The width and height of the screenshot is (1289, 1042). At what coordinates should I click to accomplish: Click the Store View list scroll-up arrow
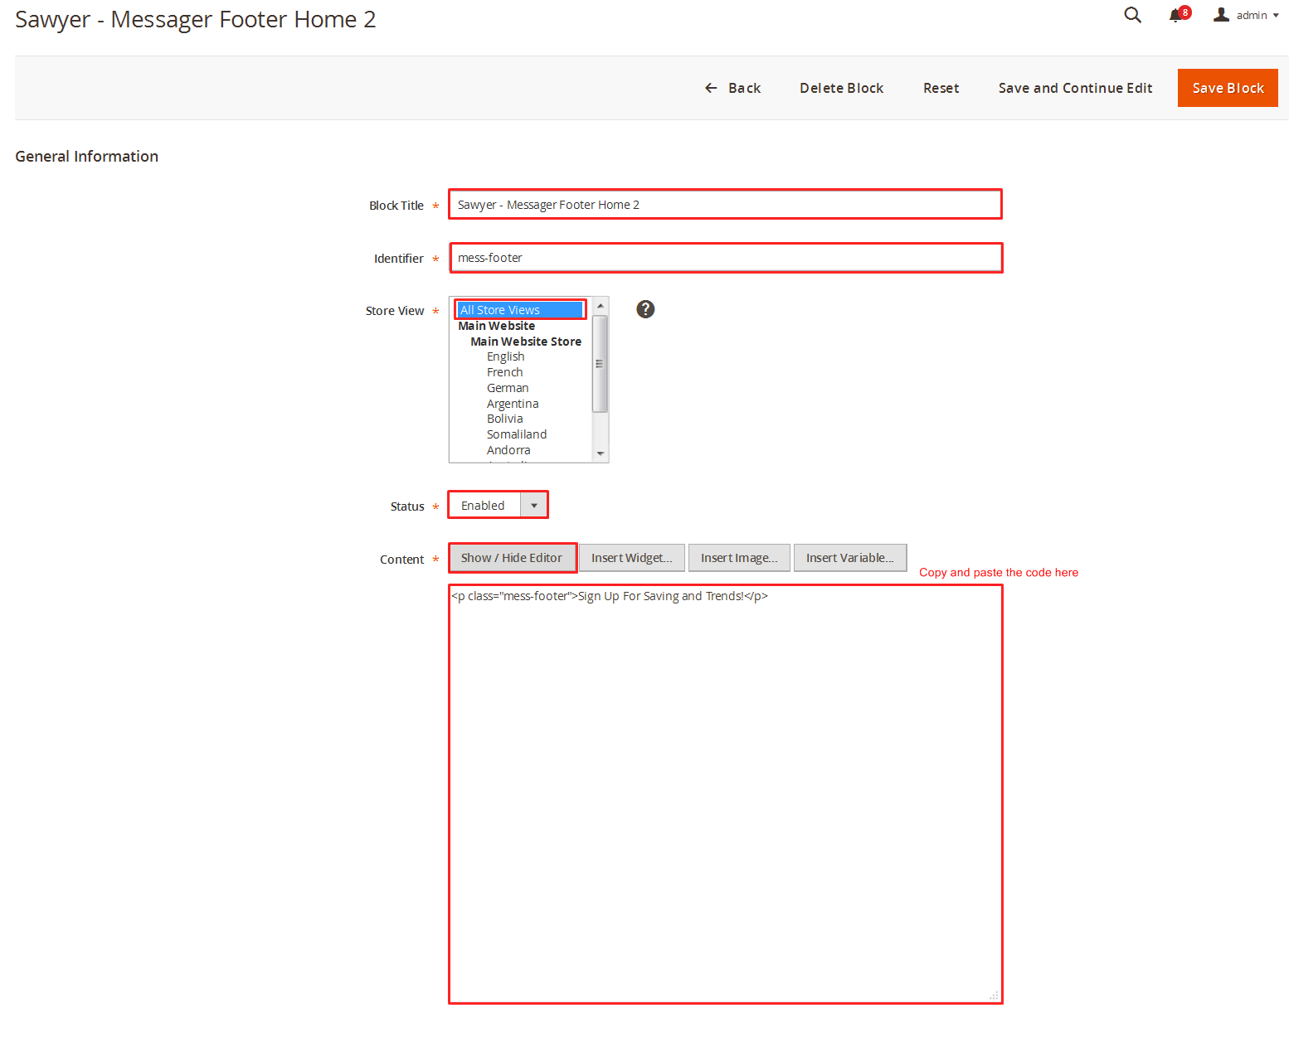click(601, 306)
